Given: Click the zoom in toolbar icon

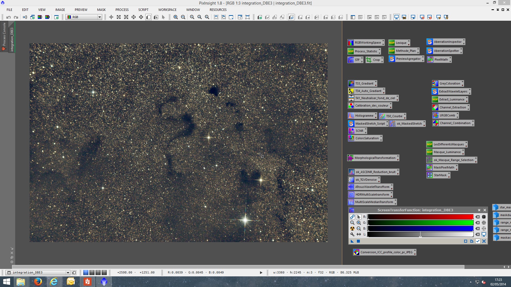Looking at the screenshot, I should 176,17.
